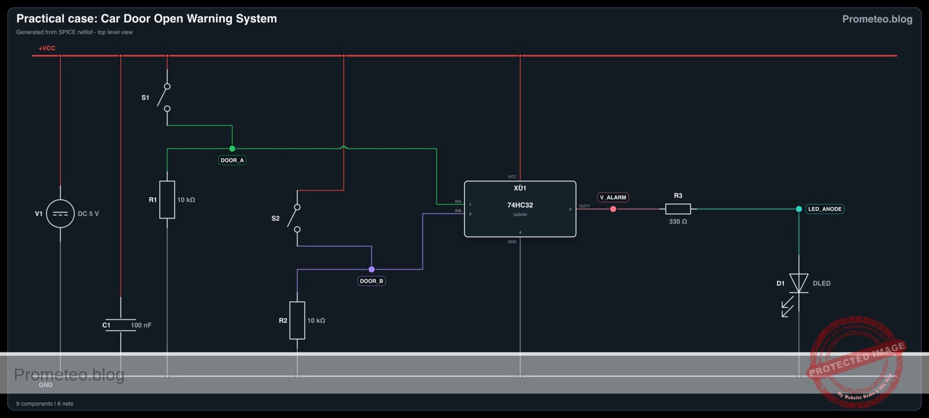The image size is (929, 418).
Task: Click the 10 kΩ value beside R2
Action: [x=316, y=320]
